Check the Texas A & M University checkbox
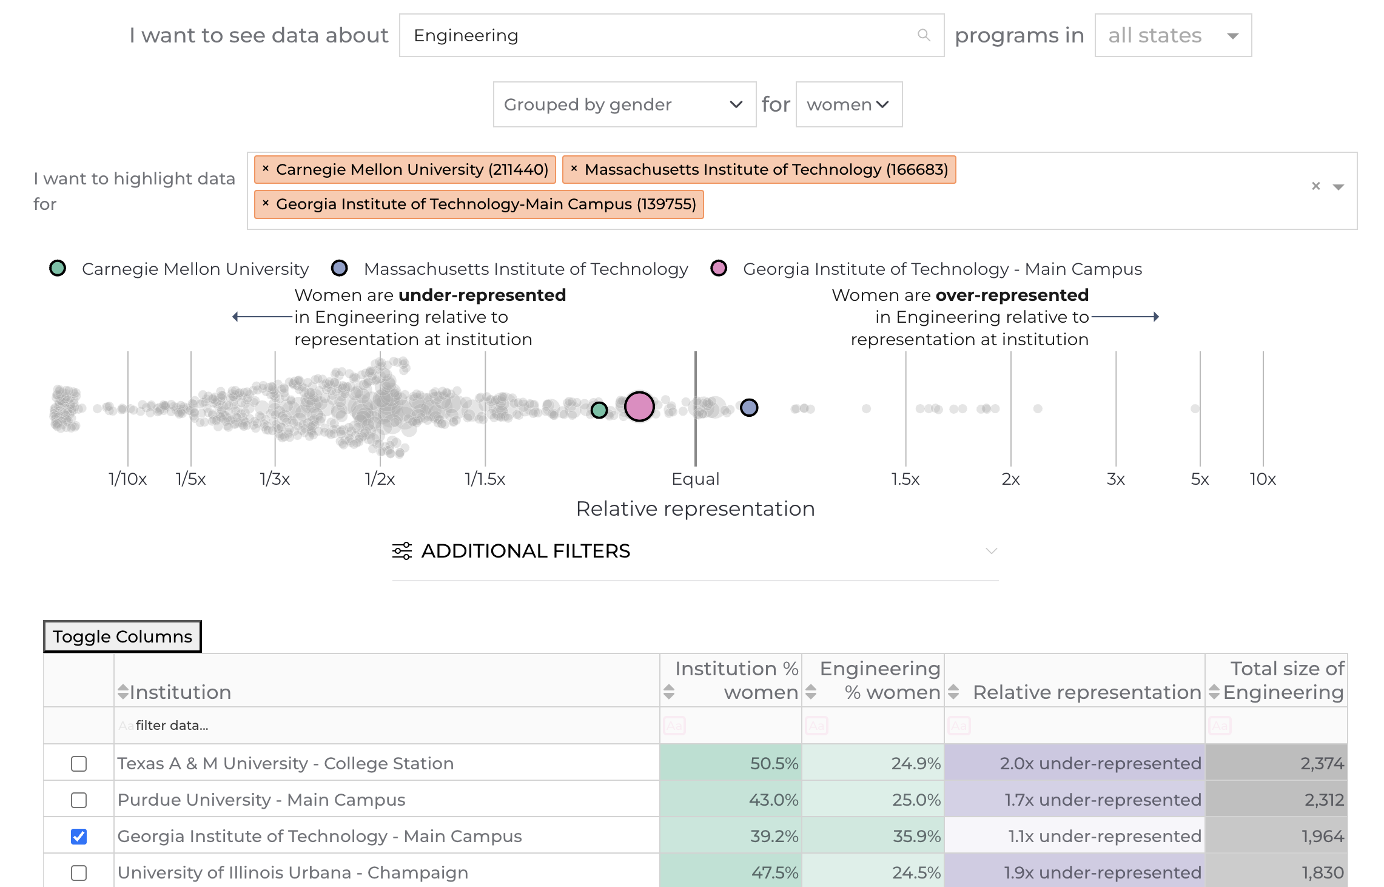This screenshot has width=1384, height=887. [79, 763]
